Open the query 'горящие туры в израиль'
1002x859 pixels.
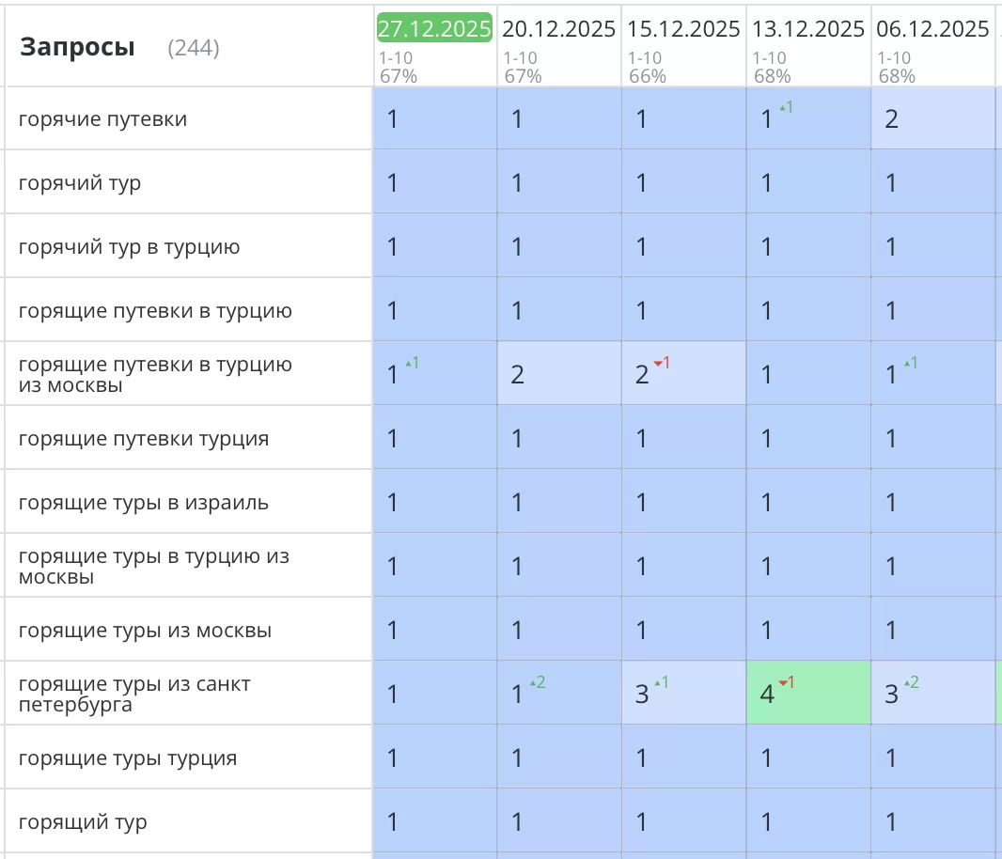143,503
